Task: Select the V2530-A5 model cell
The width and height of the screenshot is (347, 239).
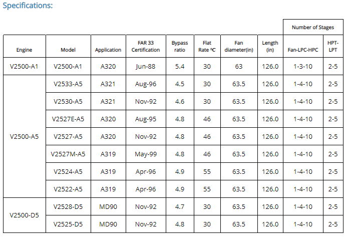Action: [68, 102]
